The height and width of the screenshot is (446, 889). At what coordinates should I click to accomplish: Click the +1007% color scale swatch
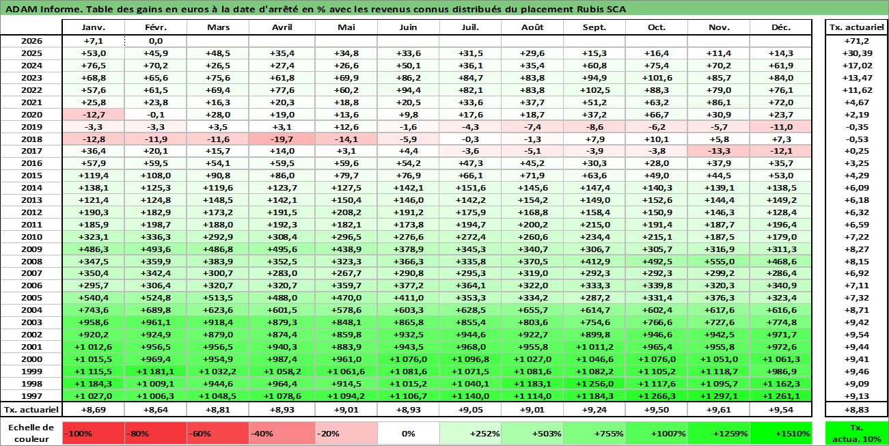tap(657, 433)
